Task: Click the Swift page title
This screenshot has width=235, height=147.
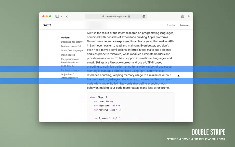Action: (x=47, y=25)
